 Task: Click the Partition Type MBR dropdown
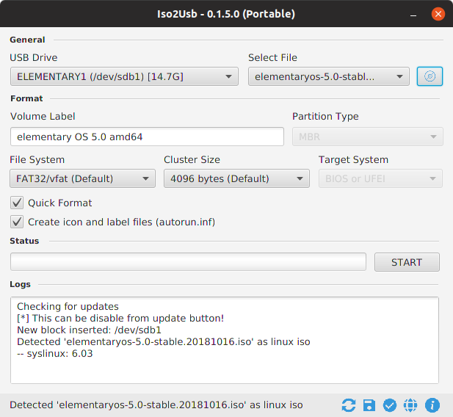point(367,137)
